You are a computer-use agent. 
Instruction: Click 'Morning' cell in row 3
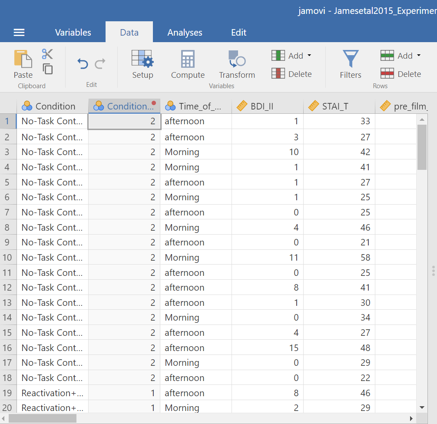(x=196, y=152)
